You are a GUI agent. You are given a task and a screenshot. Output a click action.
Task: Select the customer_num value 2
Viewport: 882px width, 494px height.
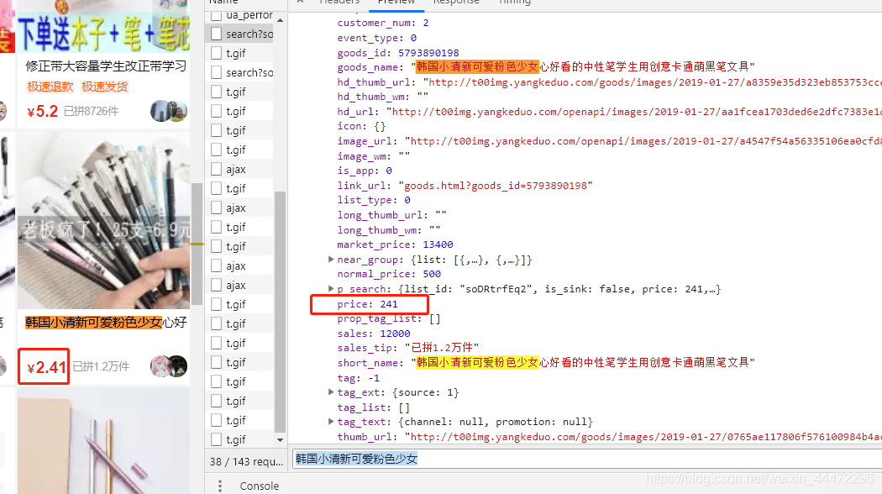click(x=426, y=23)
